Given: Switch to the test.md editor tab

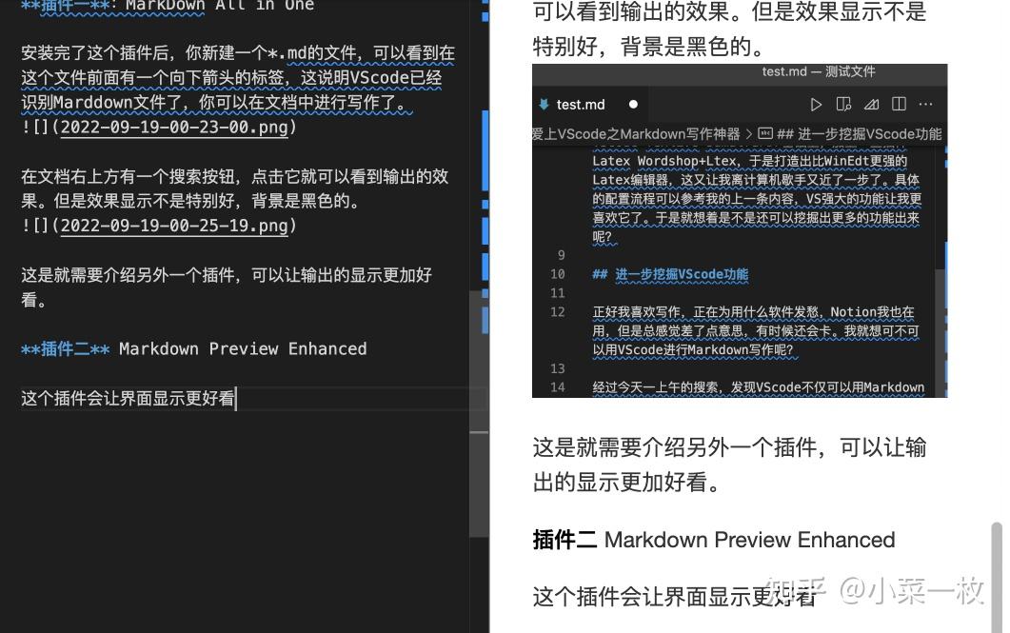Looking at the screenshot, I should [x=580, y=105].
